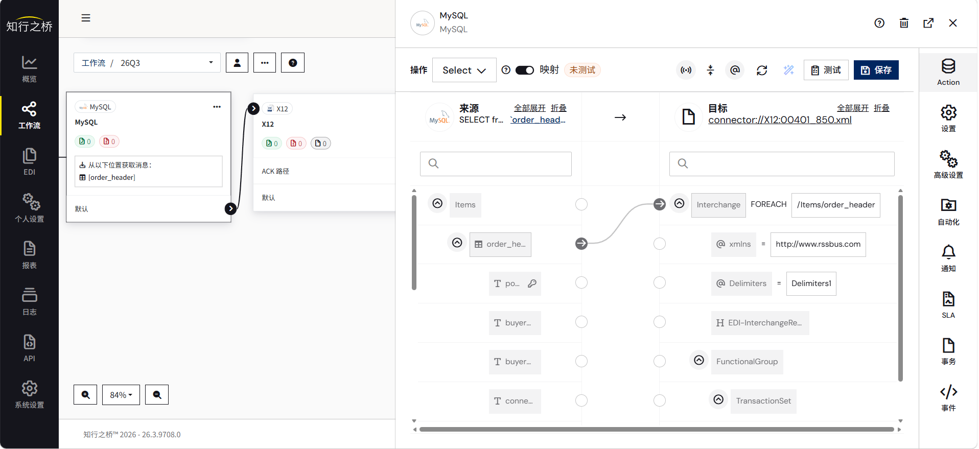Open the MySQL connector card's ellipsis menu
979x449 pixels.
[217, 107]
